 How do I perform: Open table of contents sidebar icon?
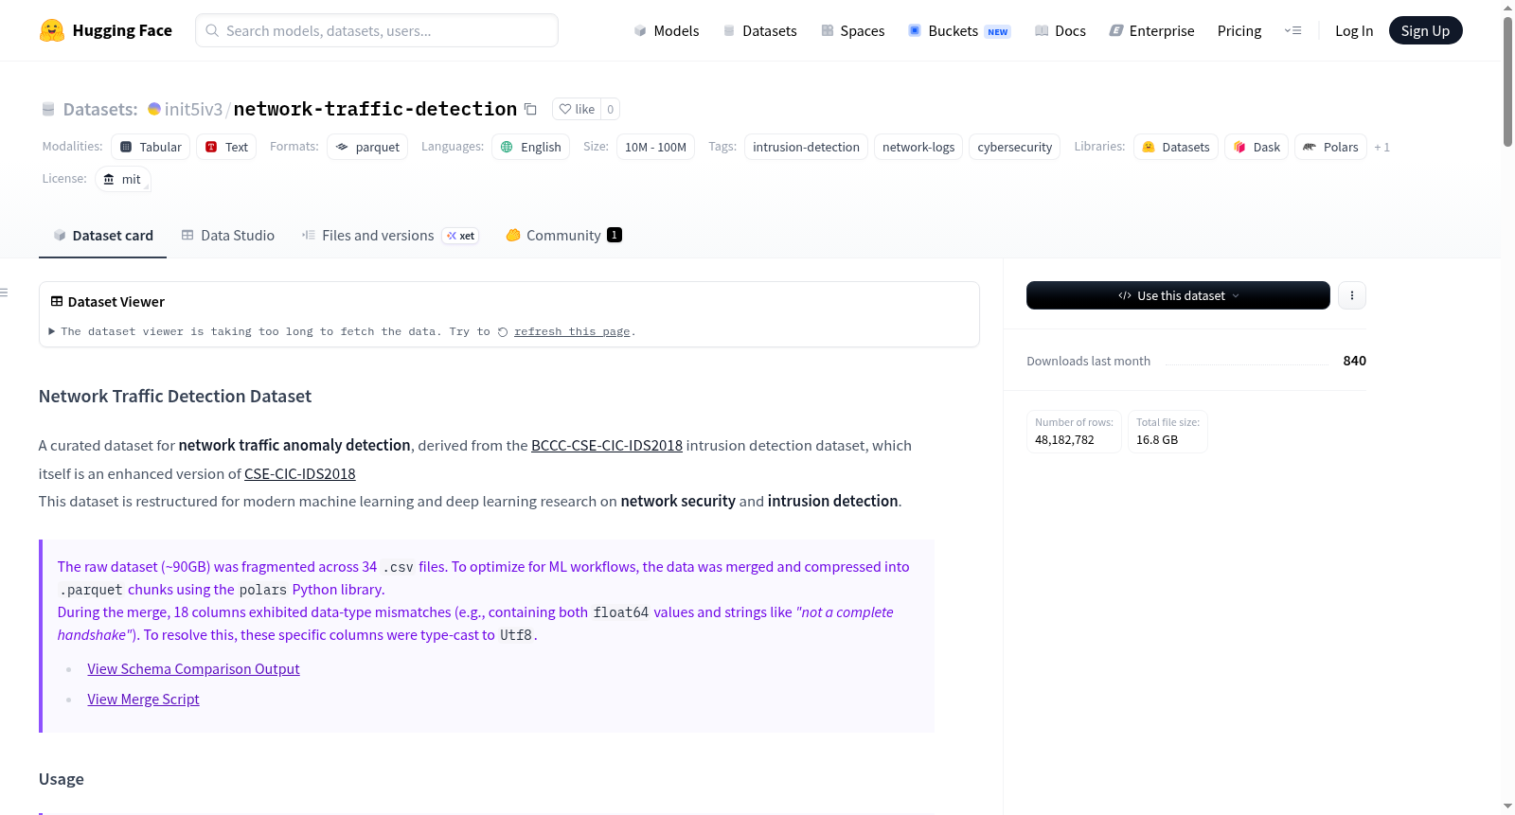4,292
